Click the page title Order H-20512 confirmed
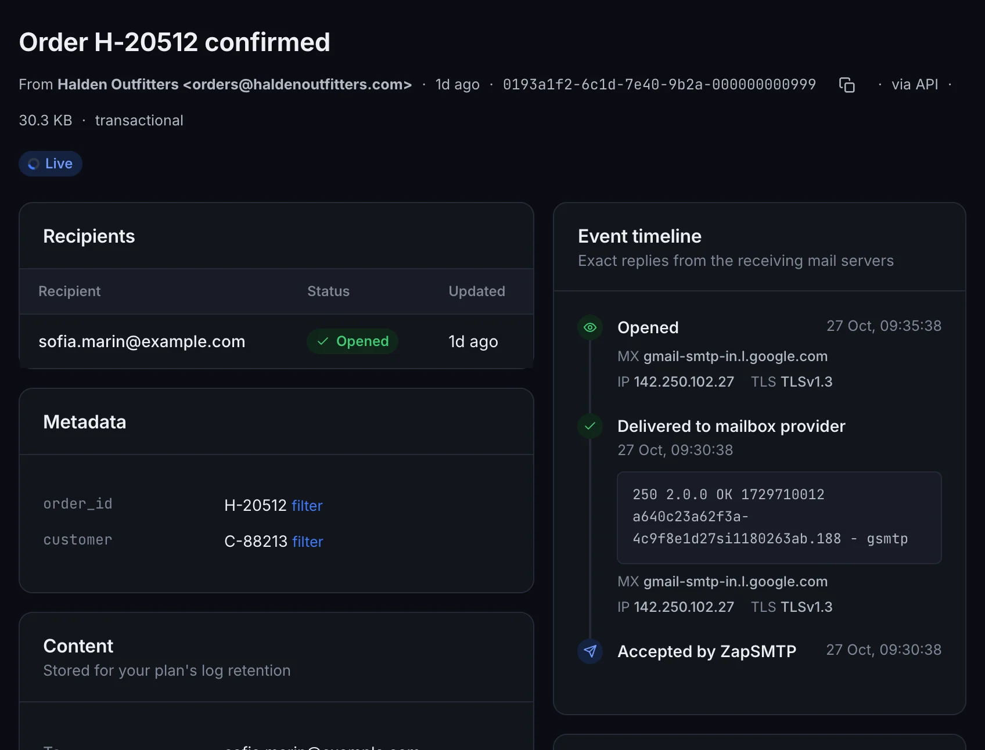 pos(175,42)
